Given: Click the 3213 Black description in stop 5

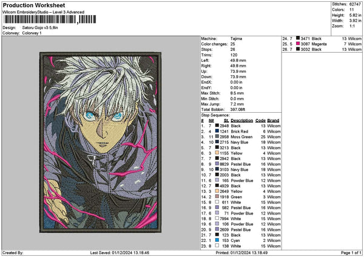Looking at the screenshot, I should (x=235, y=147).
